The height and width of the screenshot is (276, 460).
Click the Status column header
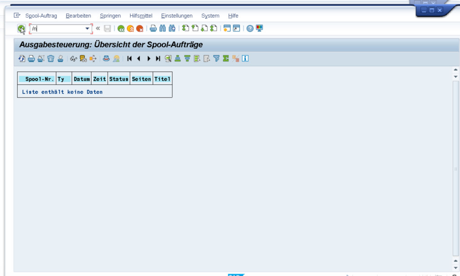tap(119, 79)
